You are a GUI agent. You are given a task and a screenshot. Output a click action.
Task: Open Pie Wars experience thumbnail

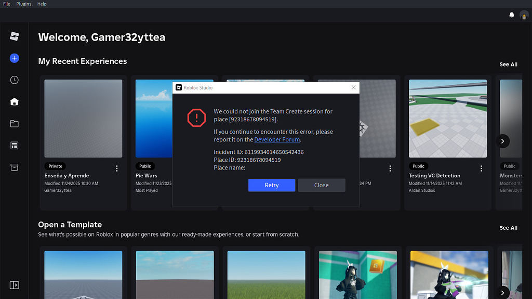(x=154, y=119)
